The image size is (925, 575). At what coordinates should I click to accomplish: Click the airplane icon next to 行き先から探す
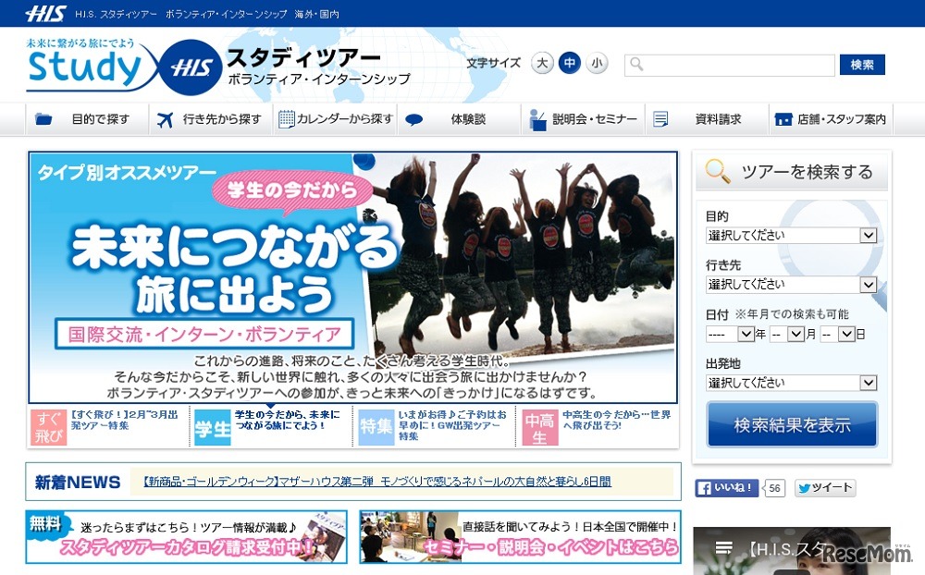163,118
